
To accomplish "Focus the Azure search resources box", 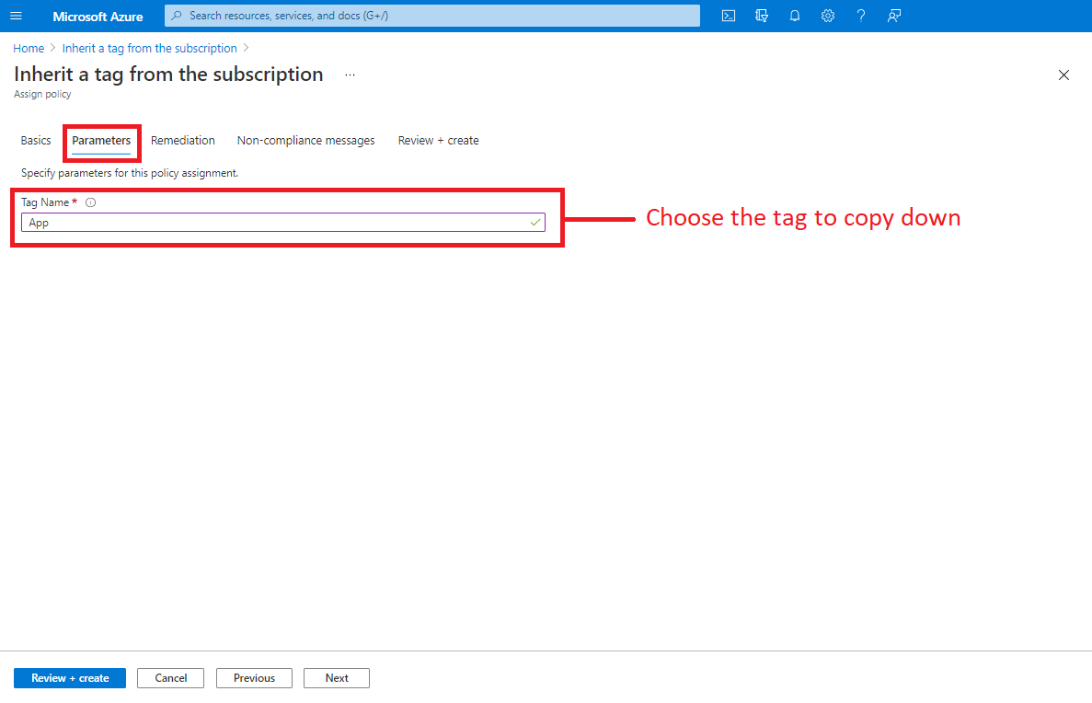I will pos(432,16).
